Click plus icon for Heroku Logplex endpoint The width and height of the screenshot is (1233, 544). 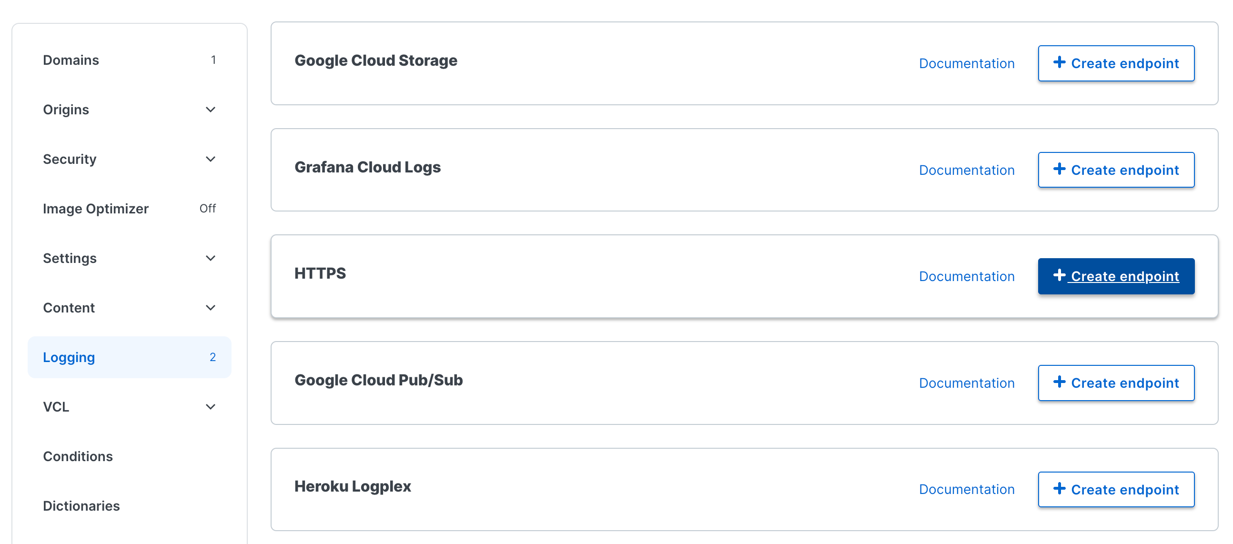pos(1059,488)
